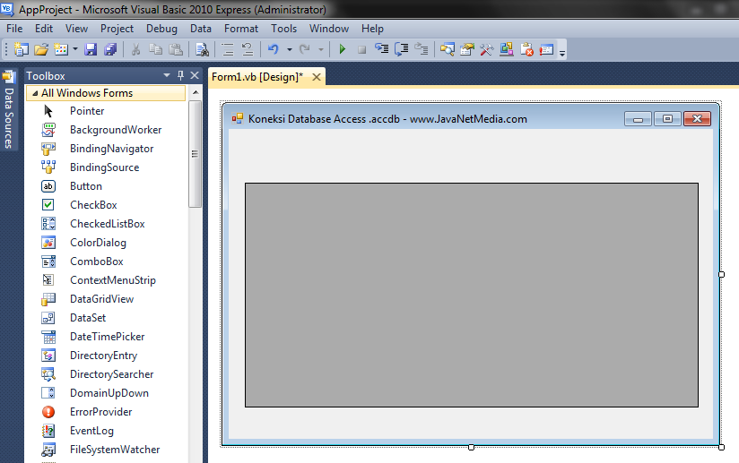
Task: Open the Help menu
Action: click(372, 29)
